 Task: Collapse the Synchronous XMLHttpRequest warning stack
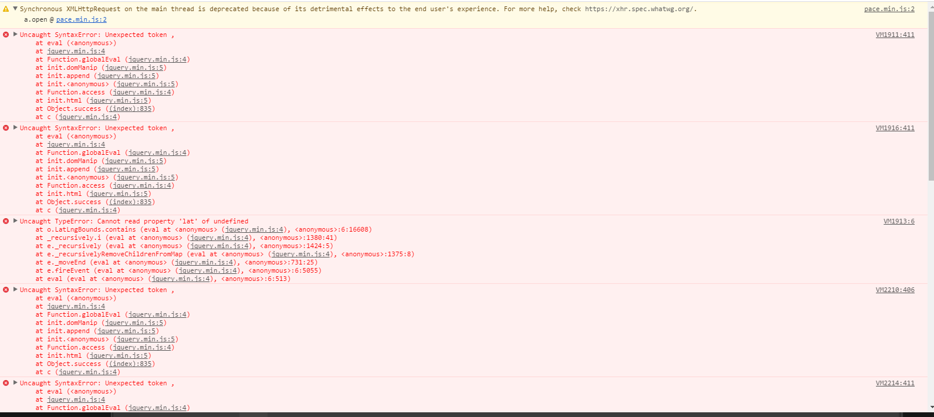click(x=15, y=9)
